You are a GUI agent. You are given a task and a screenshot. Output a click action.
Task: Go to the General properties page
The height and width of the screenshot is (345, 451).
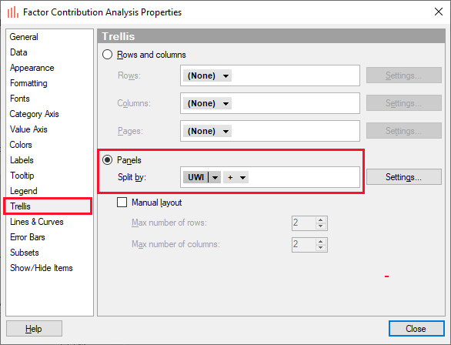24,37
